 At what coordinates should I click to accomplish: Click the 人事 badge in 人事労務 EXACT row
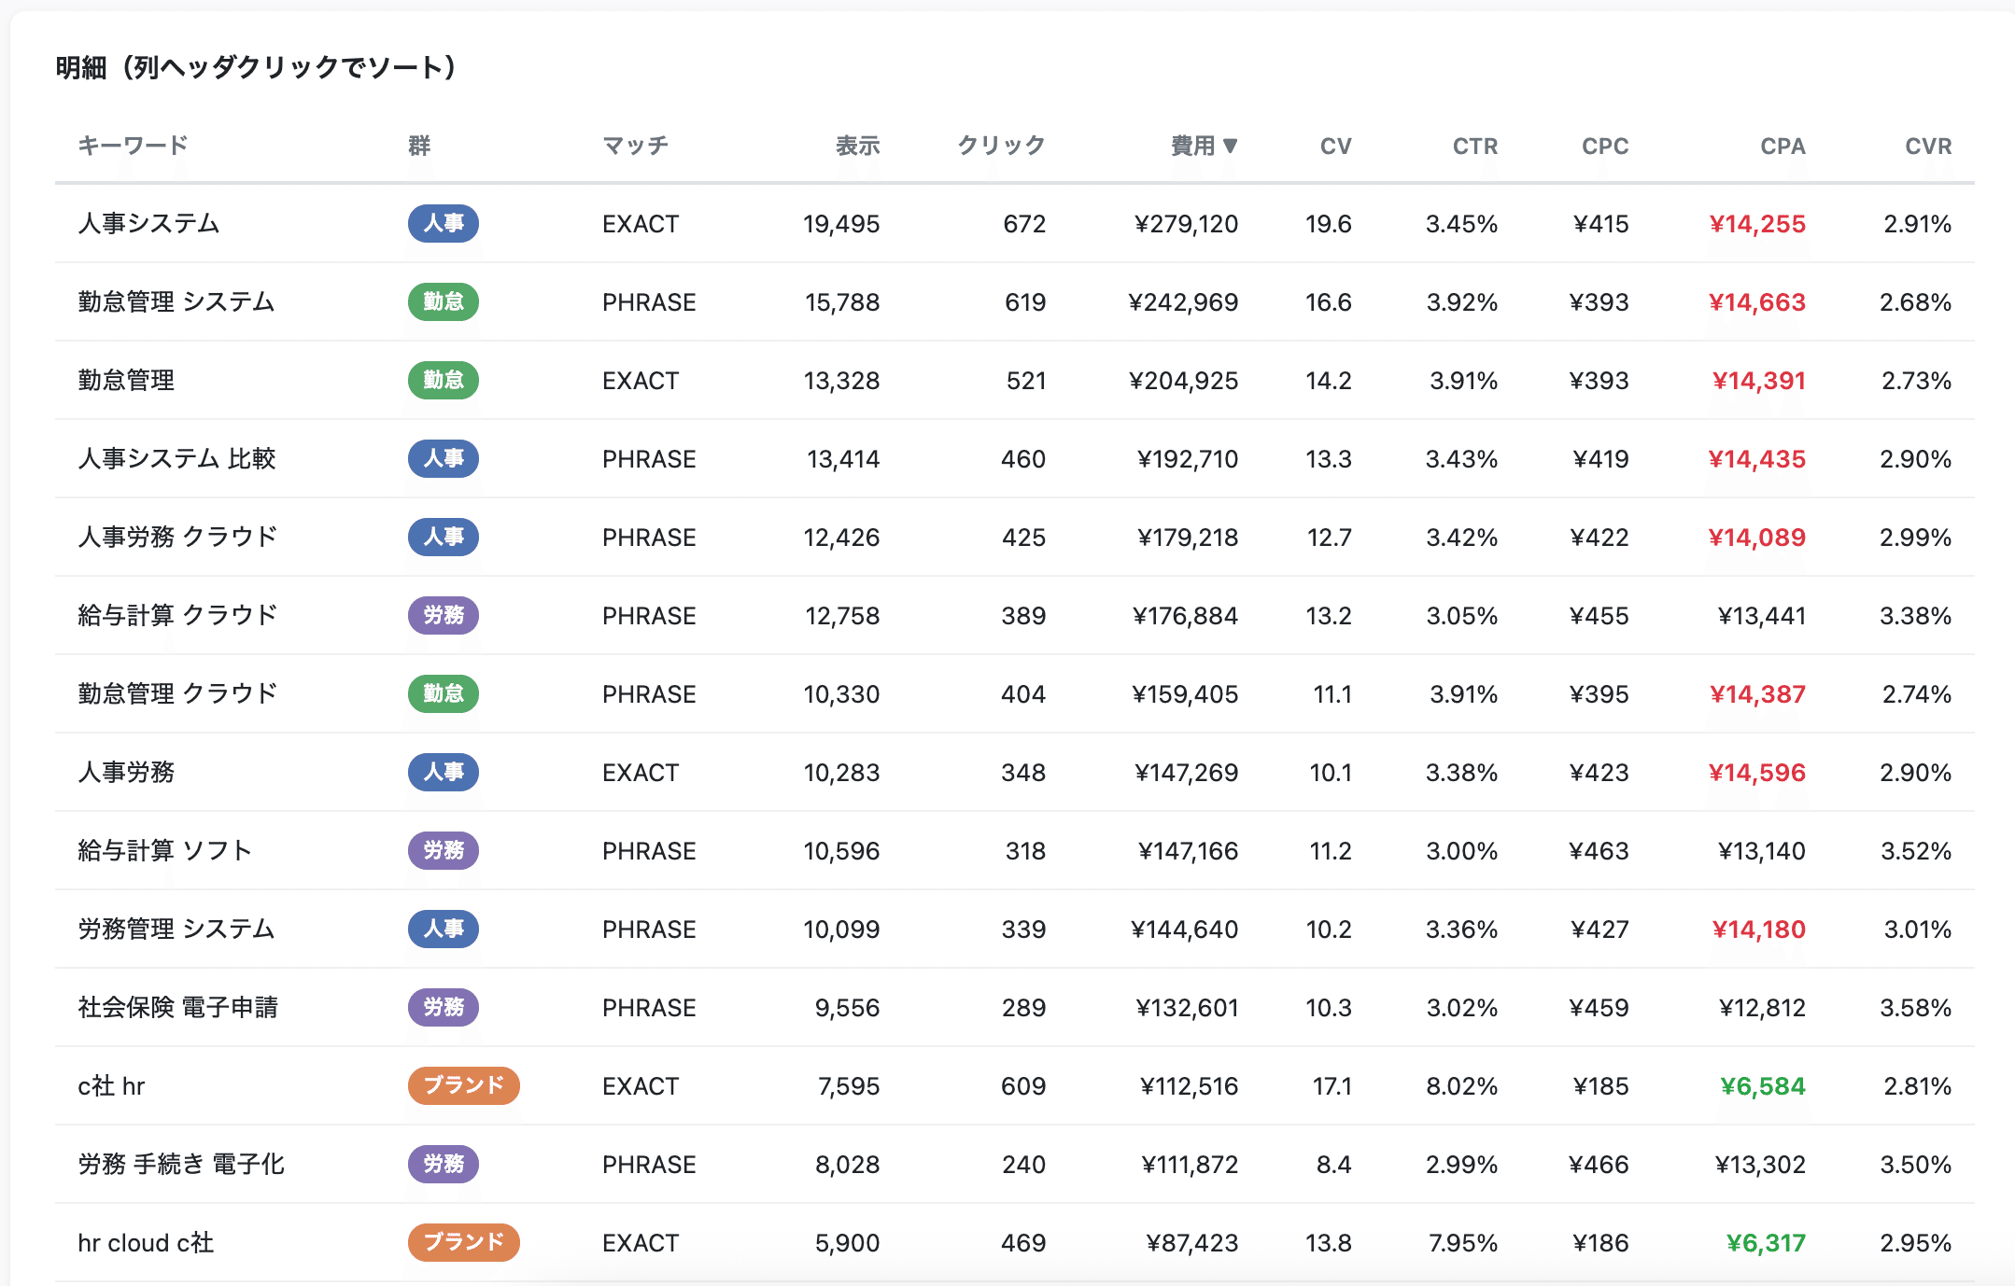[444, 773]
